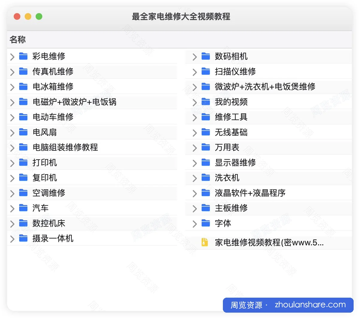Select the 主板维修 folder name

click(x=231, y=208)
